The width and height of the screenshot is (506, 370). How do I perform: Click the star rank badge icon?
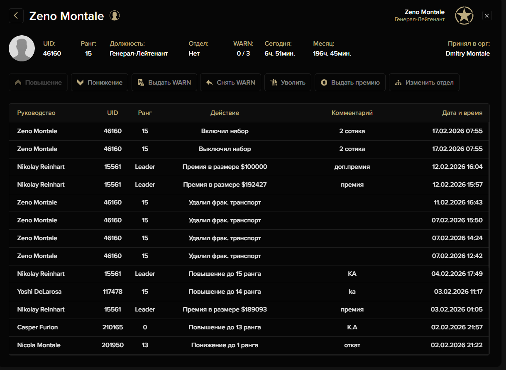point(464,16)
